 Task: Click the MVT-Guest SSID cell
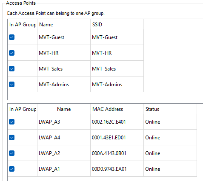pyautogui.click(x=117, y=37)
